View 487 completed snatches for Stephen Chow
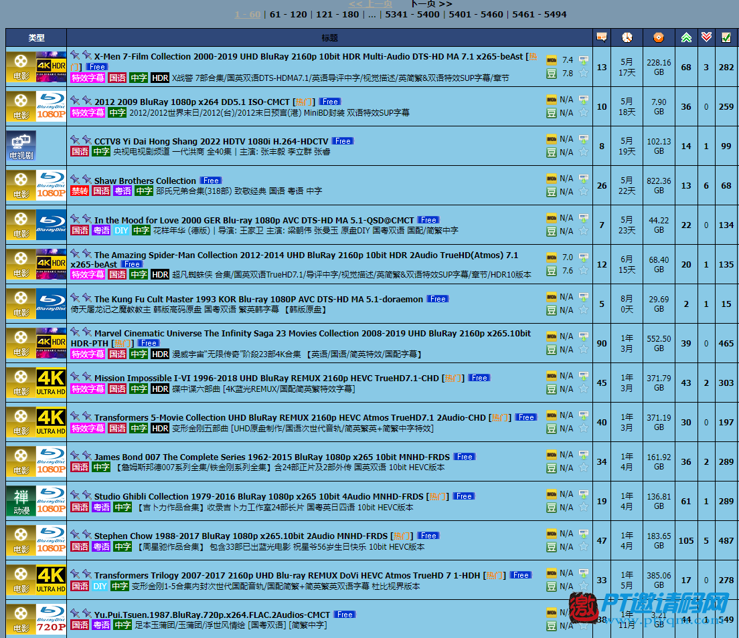This screenshot has height=638, width=739. 726,540
